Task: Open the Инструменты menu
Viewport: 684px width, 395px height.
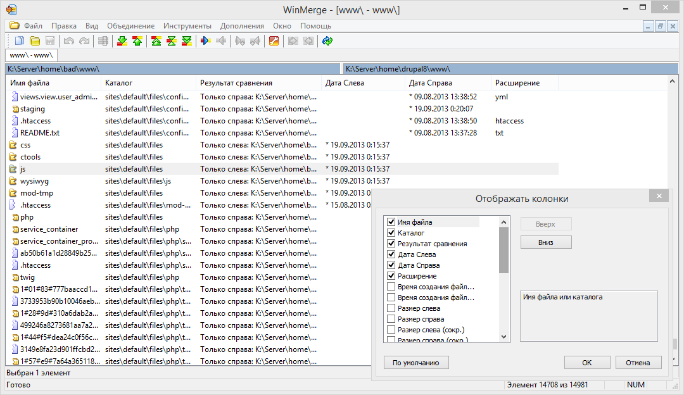Action: (187, 26)
